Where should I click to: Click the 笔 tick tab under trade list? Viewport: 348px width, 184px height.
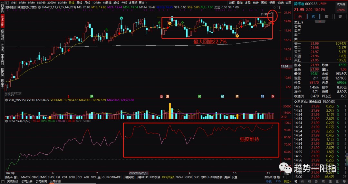(295, 181)
